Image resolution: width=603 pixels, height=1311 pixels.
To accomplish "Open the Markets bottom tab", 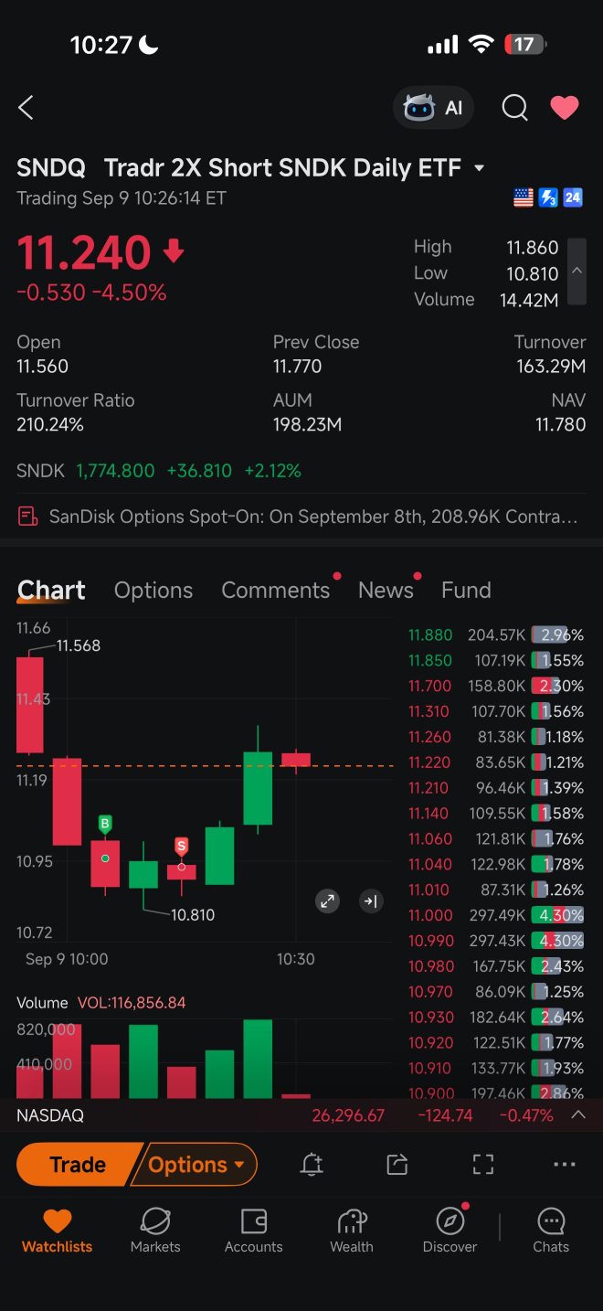I will pos(155,1231).
